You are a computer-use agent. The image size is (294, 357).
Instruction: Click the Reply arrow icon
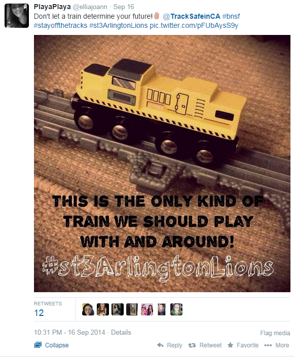pyautogui.click(x=160, y=345)
